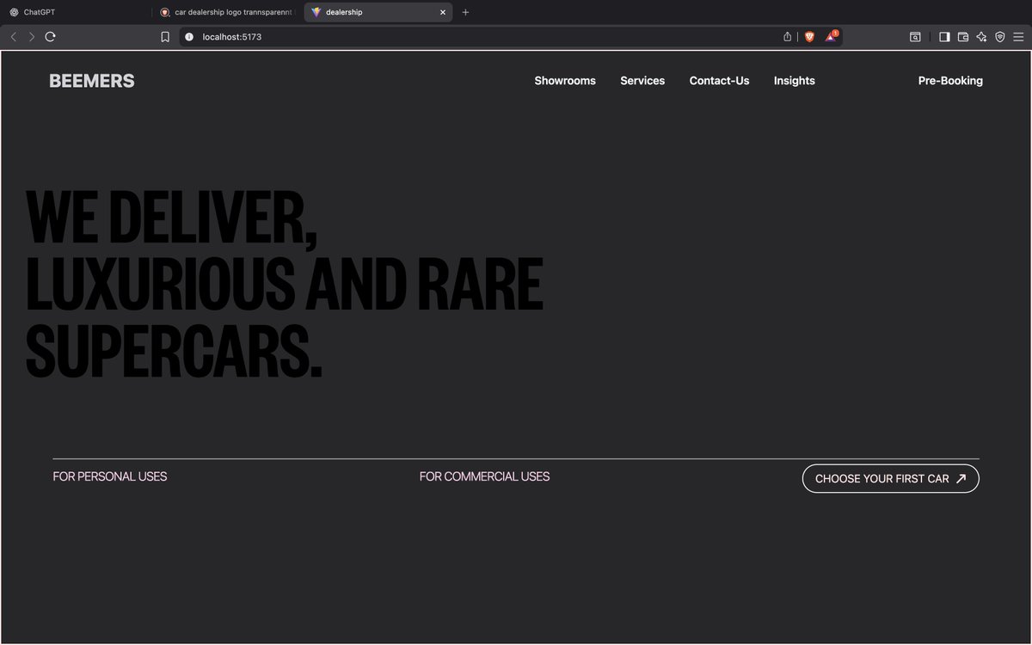Go back using the browser back arrow
This screenshot has width=1032, height=645.
pos(14,37)
